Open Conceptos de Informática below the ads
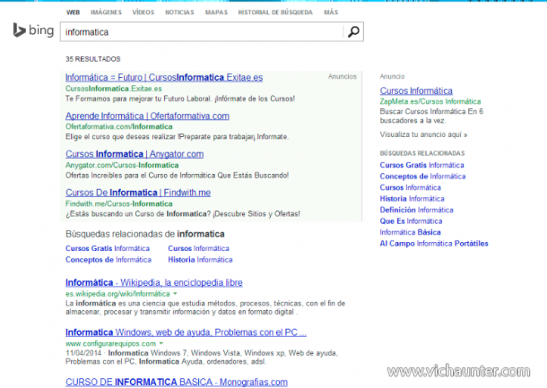The height and width of the screenshot is (388, 547). (109, 260)
